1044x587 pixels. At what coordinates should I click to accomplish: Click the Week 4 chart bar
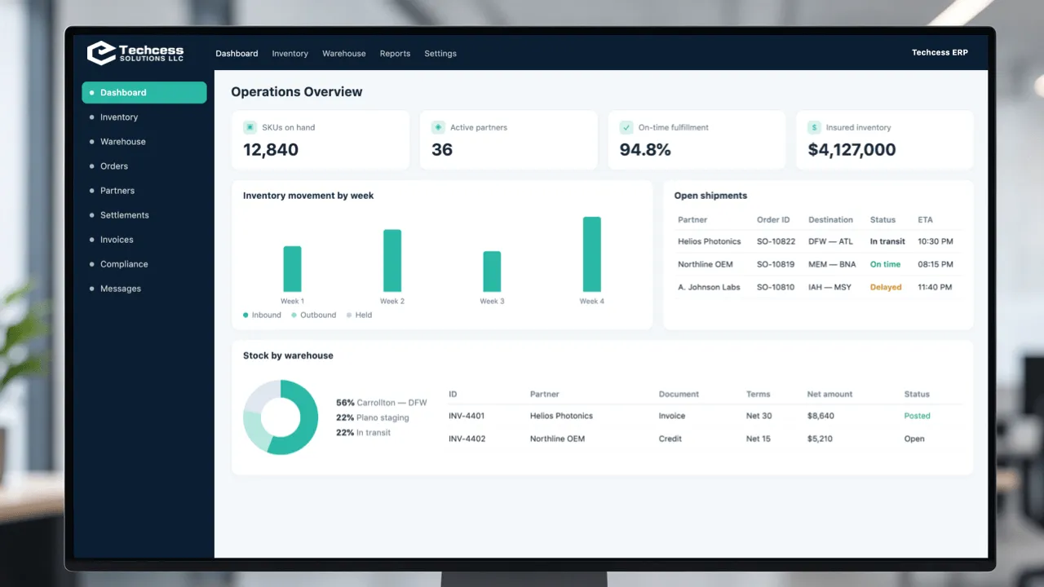[592, 254]
